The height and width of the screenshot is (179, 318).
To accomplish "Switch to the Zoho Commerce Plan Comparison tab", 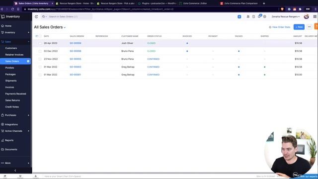I will click(239, 3).
